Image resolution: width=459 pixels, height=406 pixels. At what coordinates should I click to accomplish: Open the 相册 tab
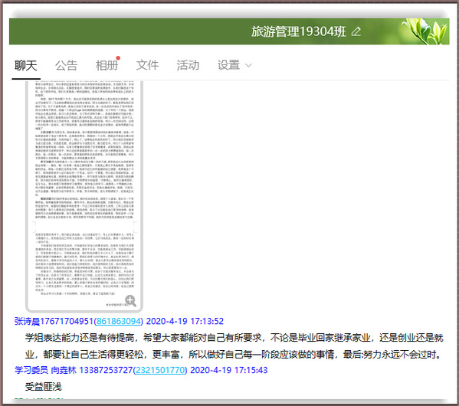[x=107, y=65]
